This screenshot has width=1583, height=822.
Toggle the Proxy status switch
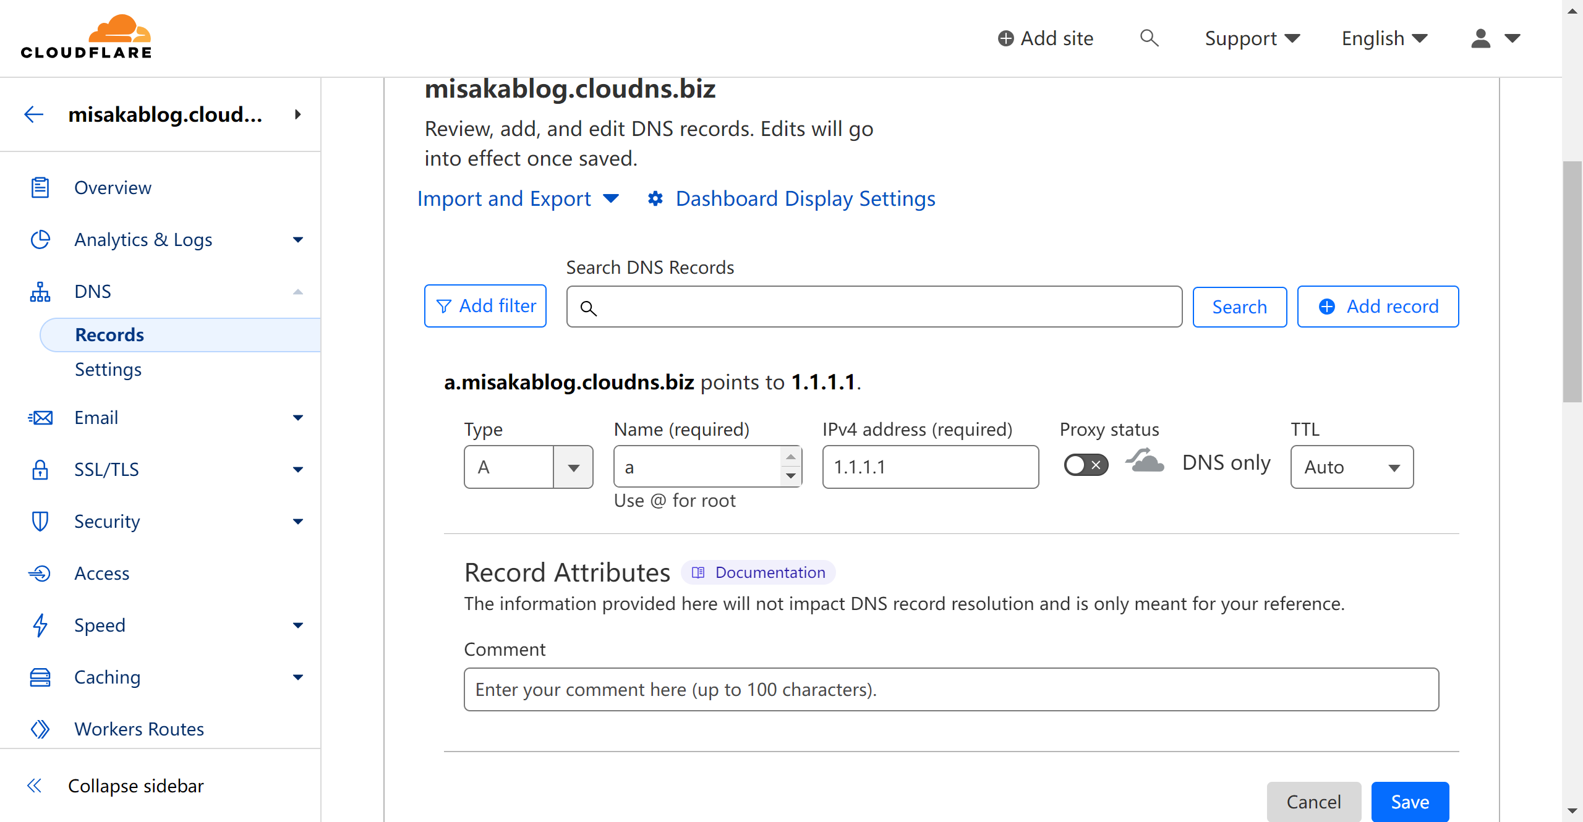tap(1086, 464)
